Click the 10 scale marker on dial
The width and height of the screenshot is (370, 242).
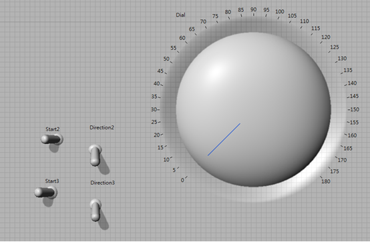point(166,159)
